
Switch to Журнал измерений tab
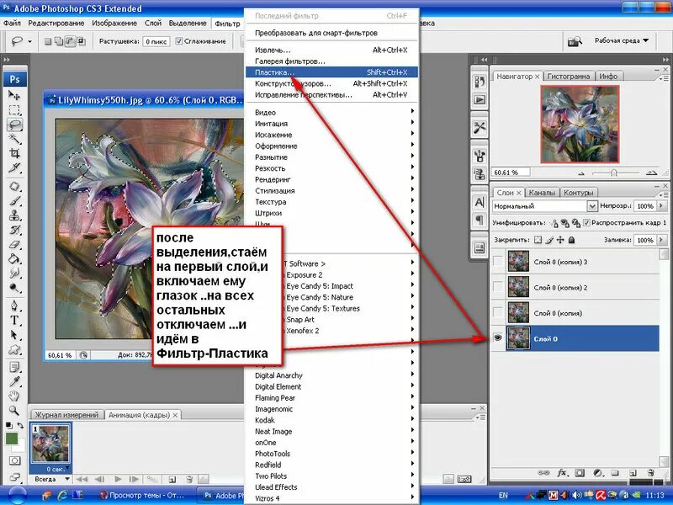coord(66,415)
